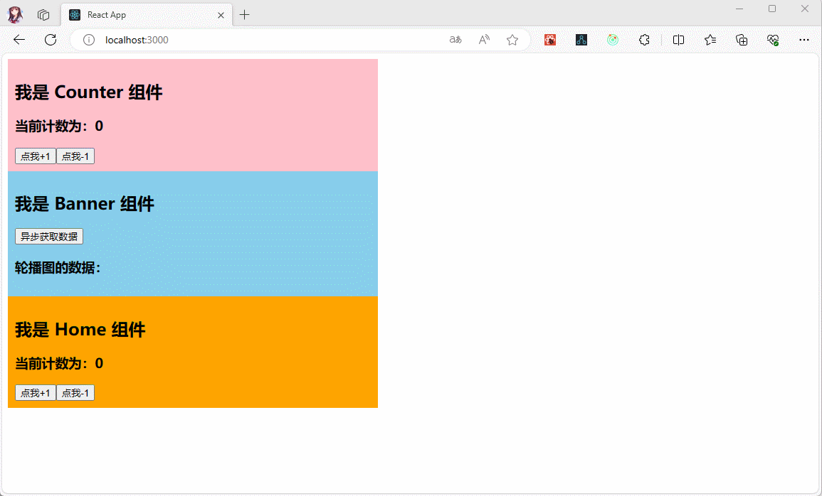Click 点我+1 in the Counter component
The width and height of the screenshot is (822, 496).
pyautogui.click(x=36, y=156)
